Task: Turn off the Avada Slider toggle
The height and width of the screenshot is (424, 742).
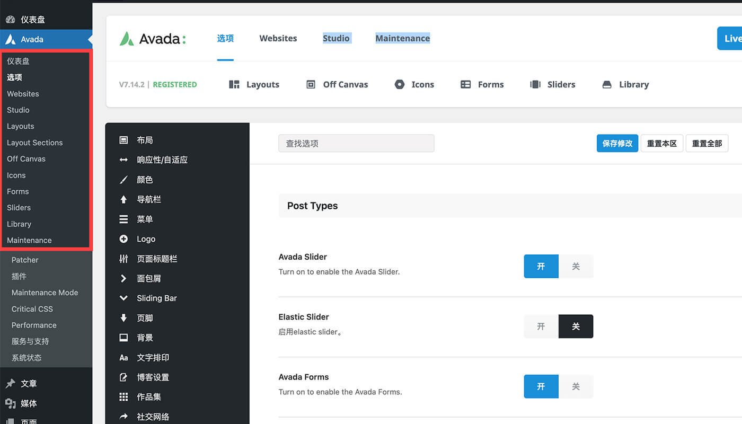Action: pos(576,266)
